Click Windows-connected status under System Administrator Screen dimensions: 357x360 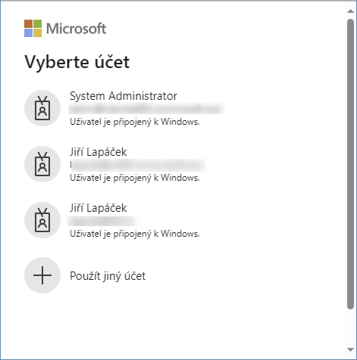tap(135, 122)
